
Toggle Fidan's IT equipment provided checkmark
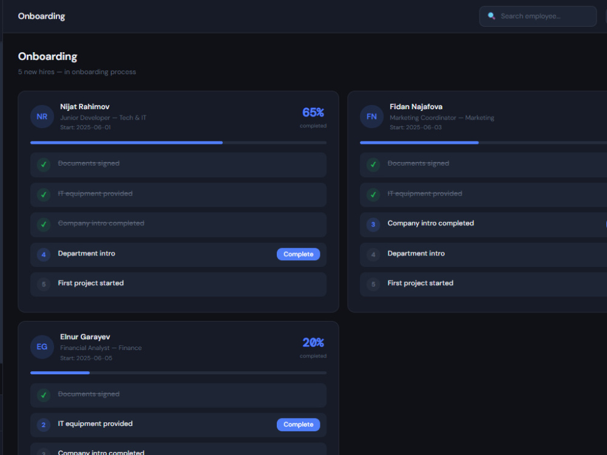click(x=373, y=195)
